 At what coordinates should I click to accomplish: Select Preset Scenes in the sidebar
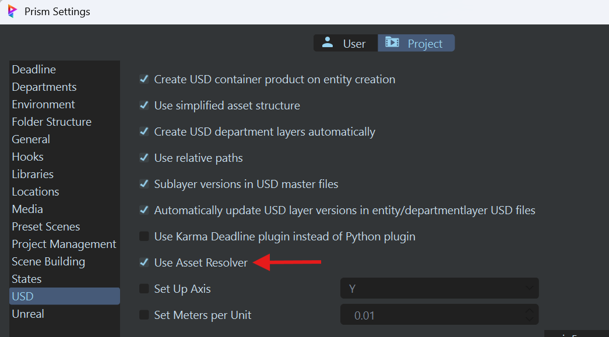pos(65,226)
